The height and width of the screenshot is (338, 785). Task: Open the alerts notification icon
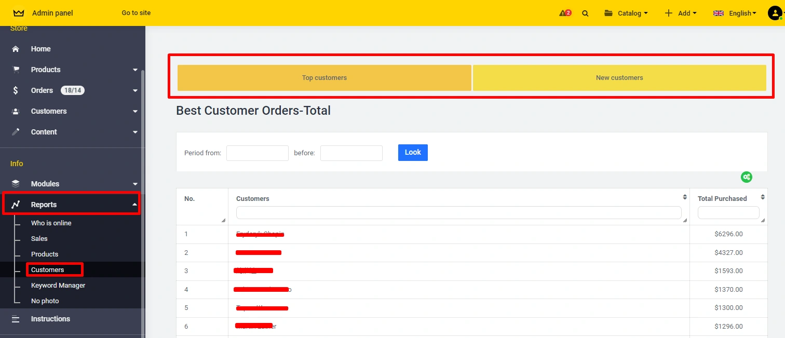(564, 13)
